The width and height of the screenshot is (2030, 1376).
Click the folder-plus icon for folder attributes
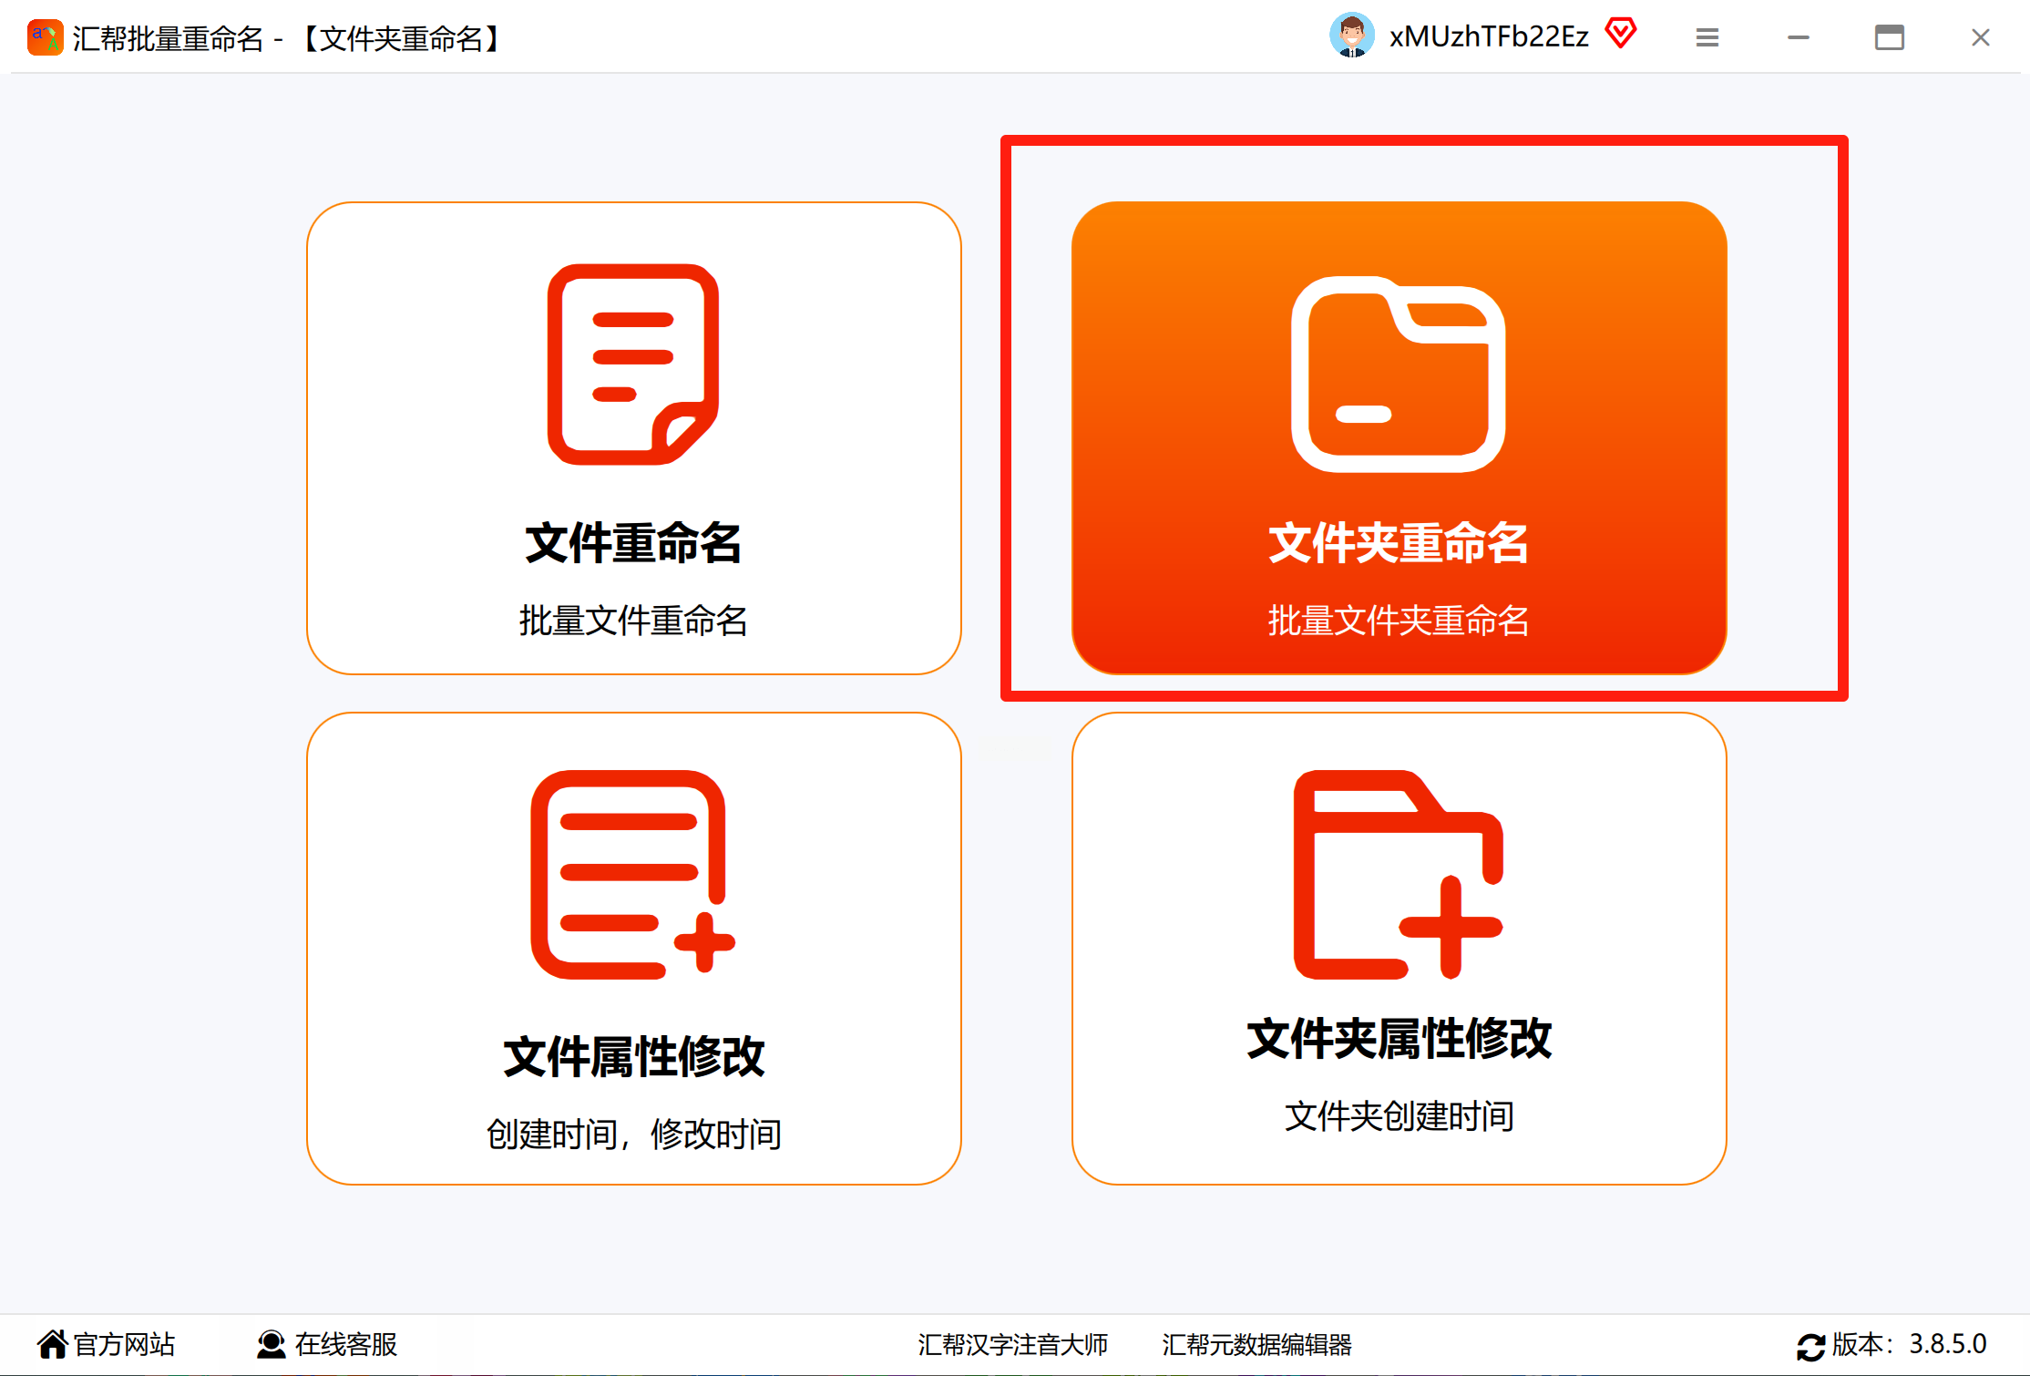click(1398, 875)
